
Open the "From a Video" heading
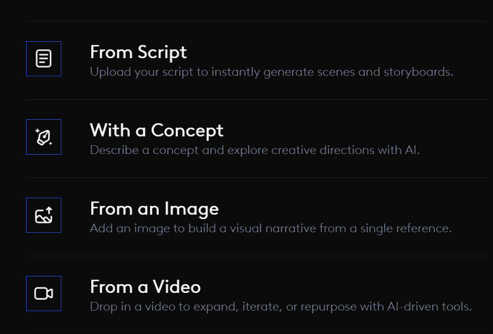pos(144,286)
